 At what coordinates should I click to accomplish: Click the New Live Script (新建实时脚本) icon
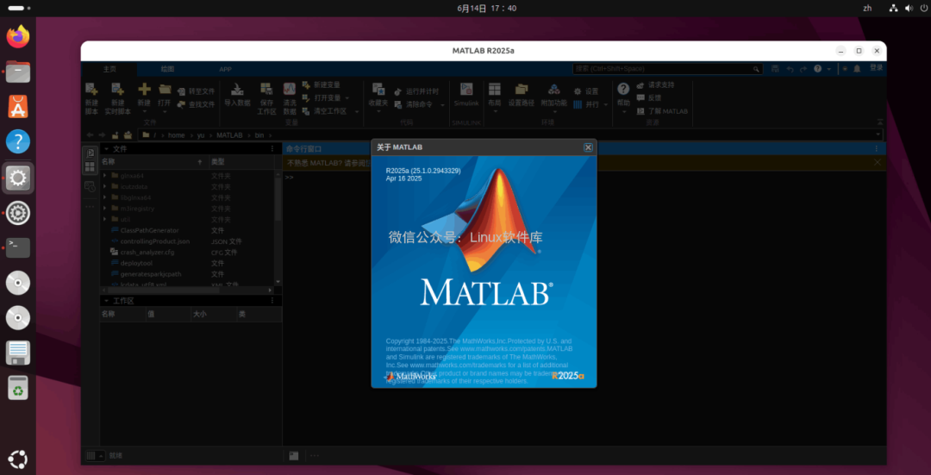[117, 90]
